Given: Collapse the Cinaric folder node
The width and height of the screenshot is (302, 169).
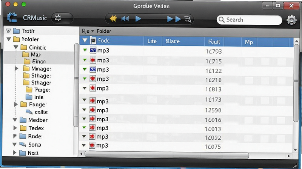Looking at the screenshot, I should click(16, 47).
